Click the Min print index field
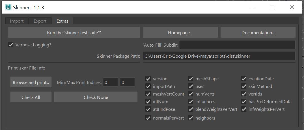 [110, 82]
